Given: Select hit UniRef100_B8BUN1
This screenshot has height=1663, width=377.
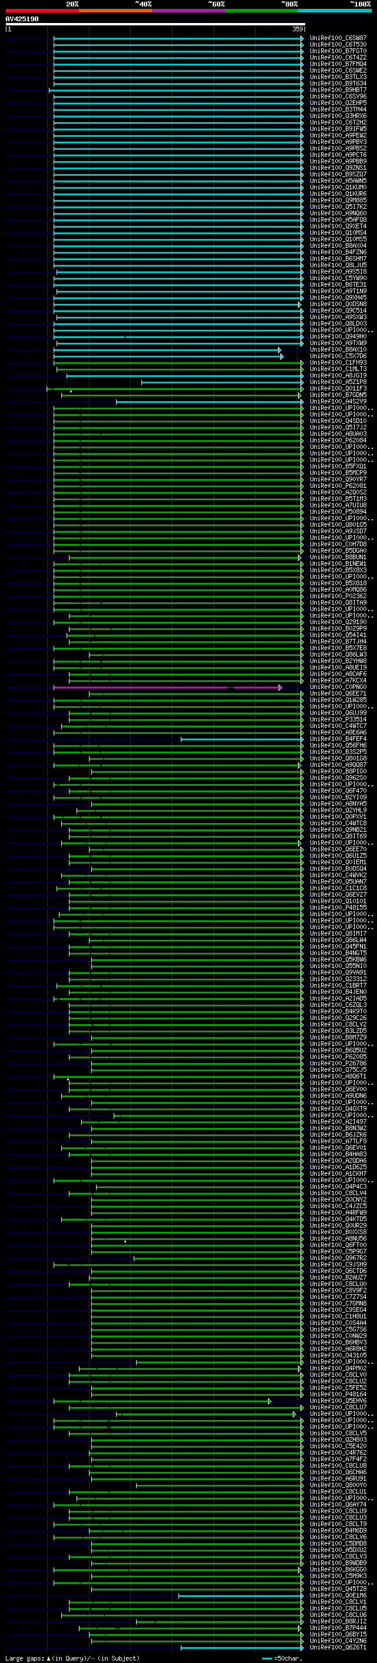Looking at the screenshot, I should [338, 557].
